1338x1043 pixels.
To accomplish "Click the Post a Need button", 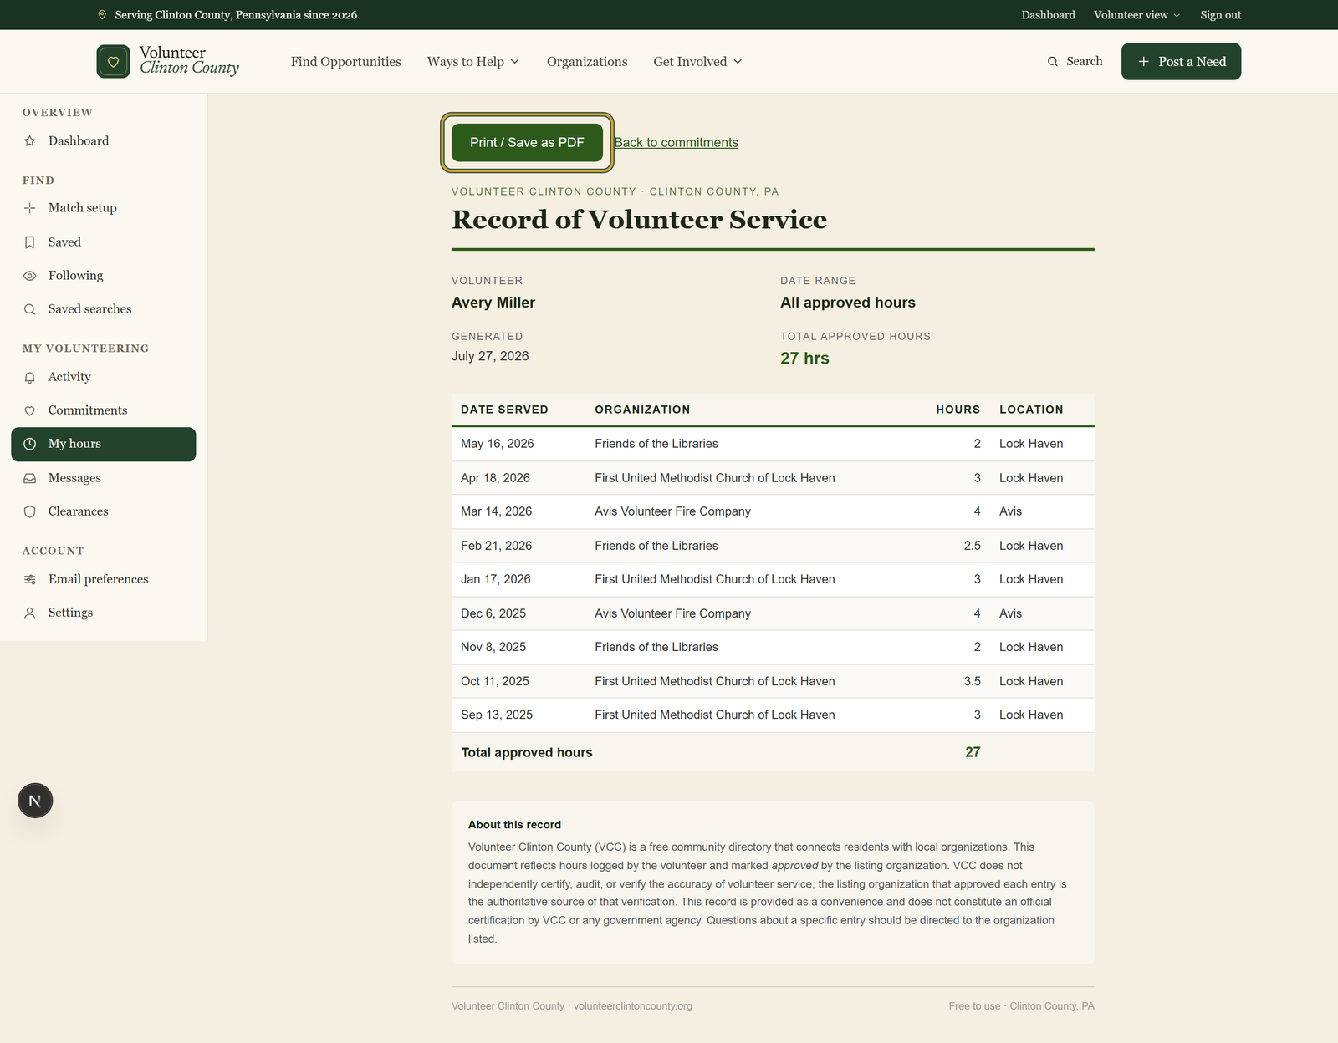I will coord(1181,62).
